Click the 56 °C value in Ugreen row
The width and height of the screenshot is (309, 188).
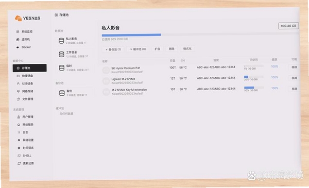pos(183,78)
